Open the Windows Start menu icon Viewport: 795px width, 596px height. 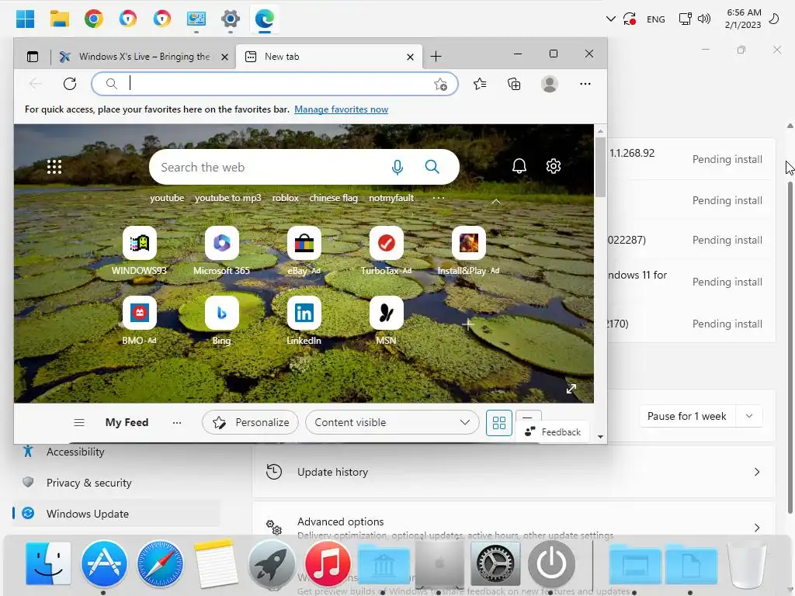point(26,19)
